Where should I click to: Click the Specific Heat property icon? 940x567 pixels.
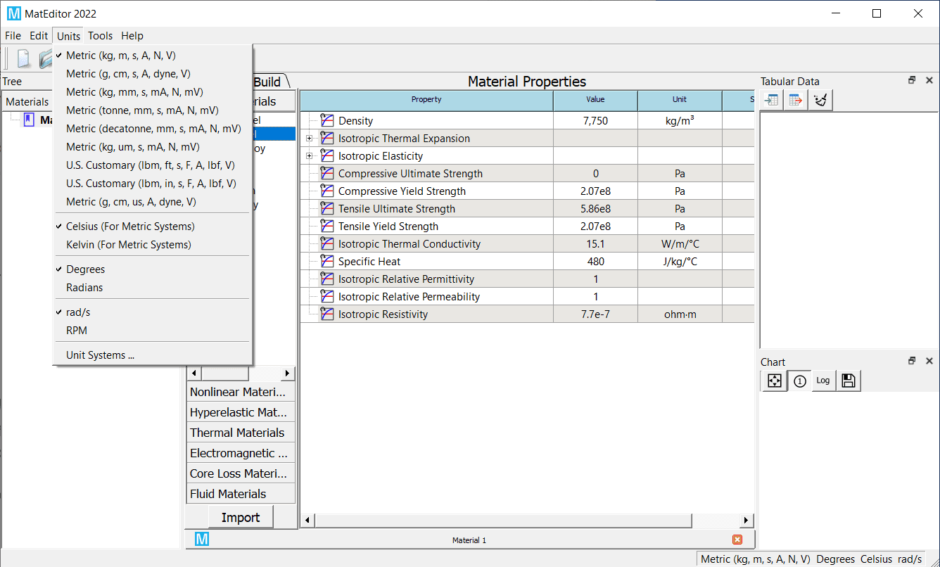[327, 261]
